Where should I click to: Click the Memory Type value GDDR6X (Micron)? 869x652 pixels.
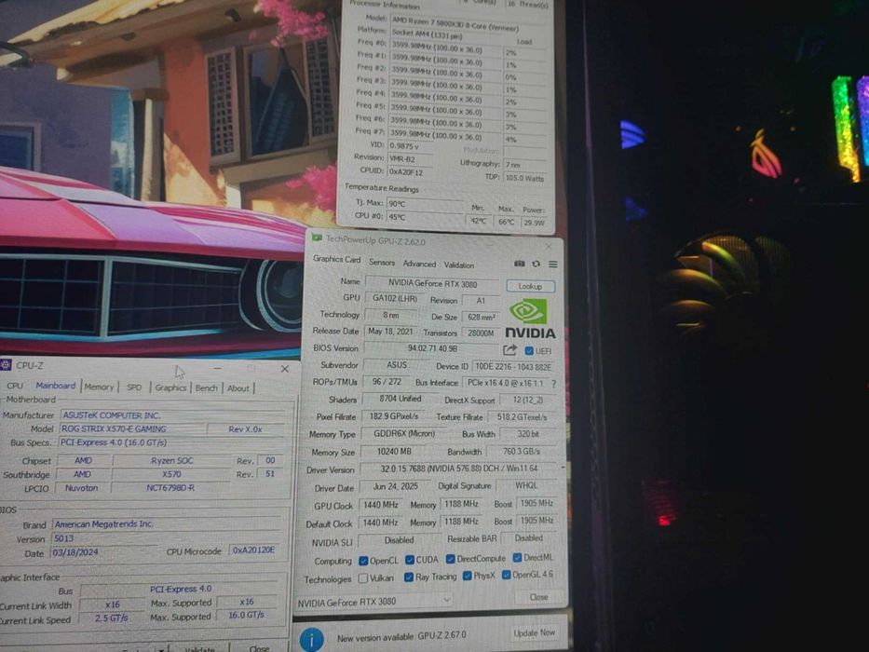pyautogui.click(x=404, y=433)
